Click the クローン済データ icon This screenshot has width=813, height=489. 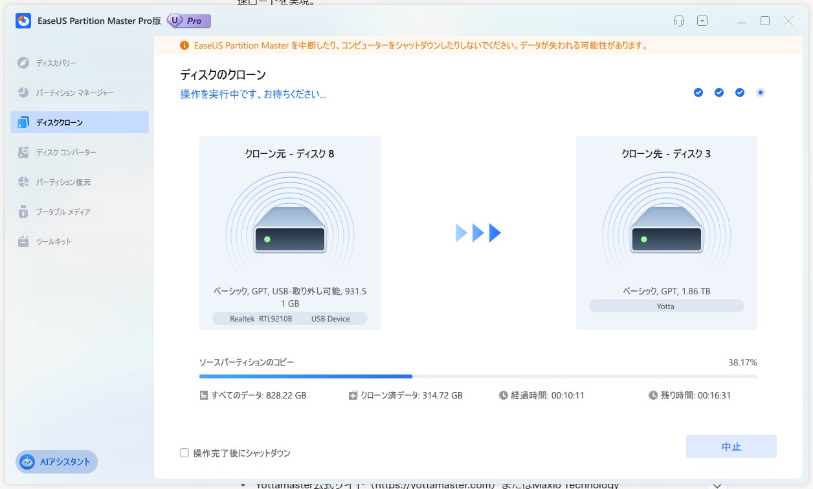pyautogui.click(x=353, y=395)
